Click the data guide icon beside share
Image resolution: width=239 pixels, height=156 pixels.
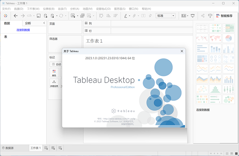coord(210,16)
